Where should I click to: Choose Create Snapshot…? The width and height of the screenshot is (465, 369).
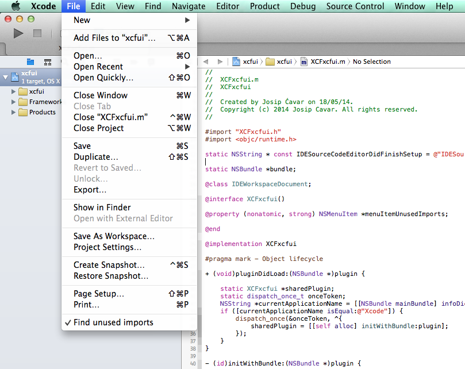click(x=129, y=265)
